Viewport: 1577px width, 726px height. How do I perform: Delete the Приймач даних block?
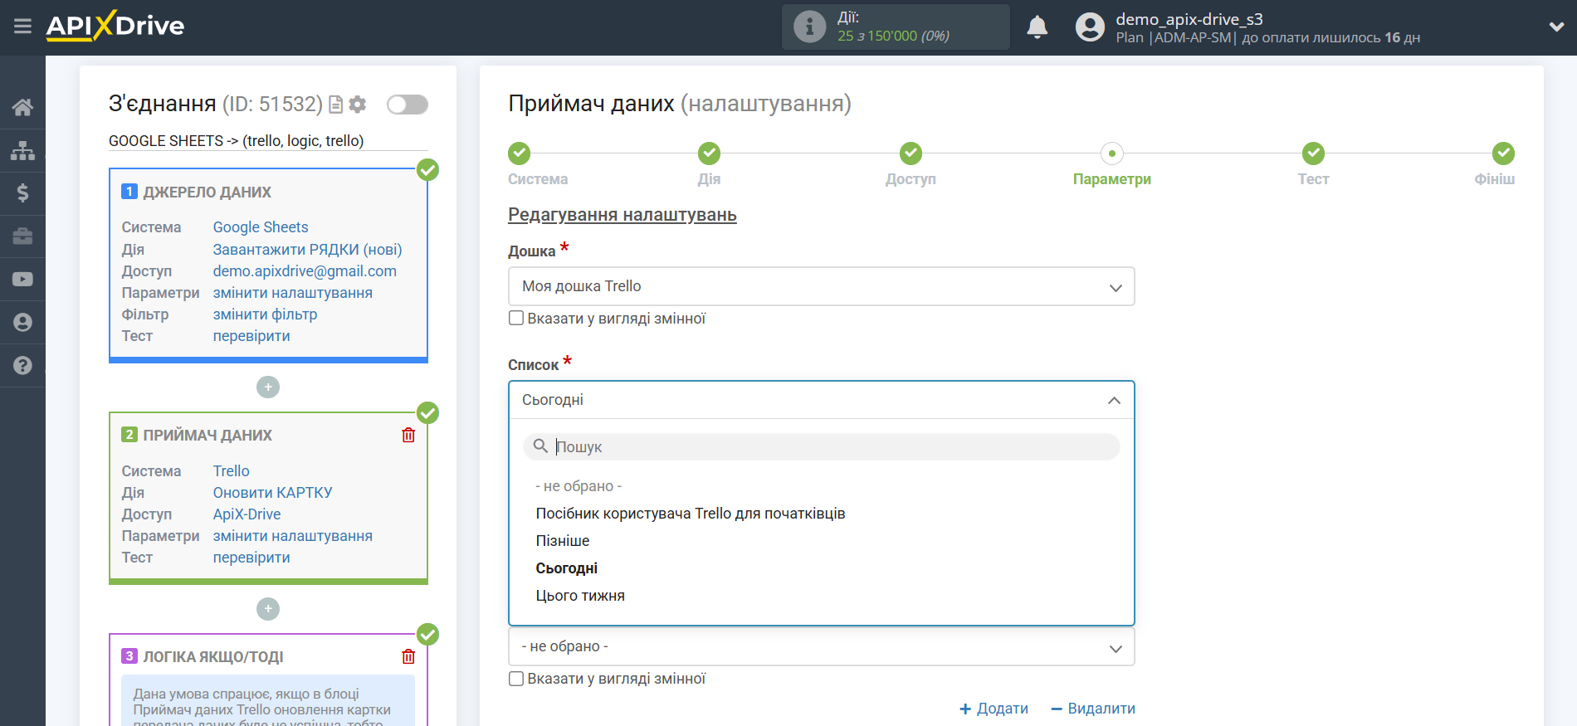click(408, 435)
